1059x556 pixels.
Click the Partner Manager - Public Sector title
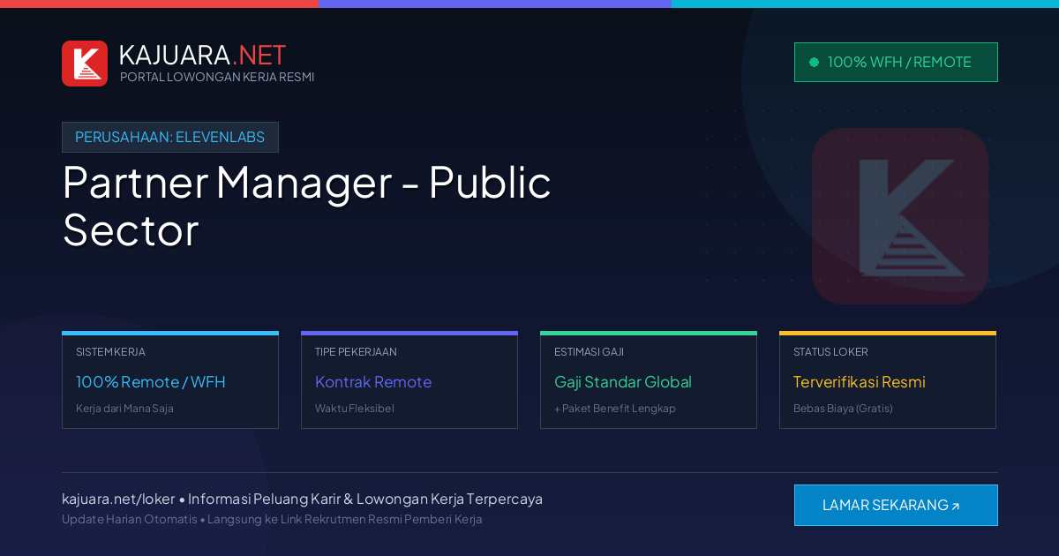point(307,206)
